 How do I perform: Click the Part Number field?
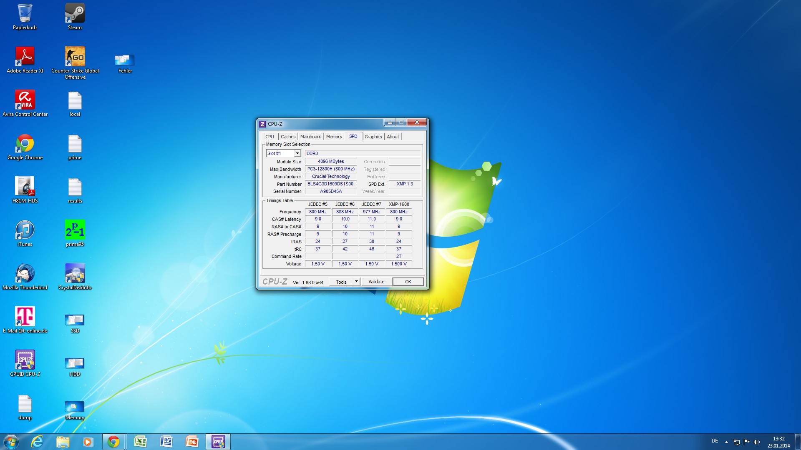click(x=331, y=184)
